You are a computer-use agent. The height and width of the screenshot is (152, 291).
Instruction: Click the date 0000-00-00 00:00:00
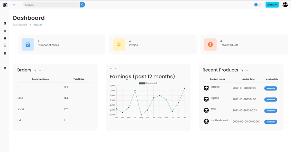point(246,122)
